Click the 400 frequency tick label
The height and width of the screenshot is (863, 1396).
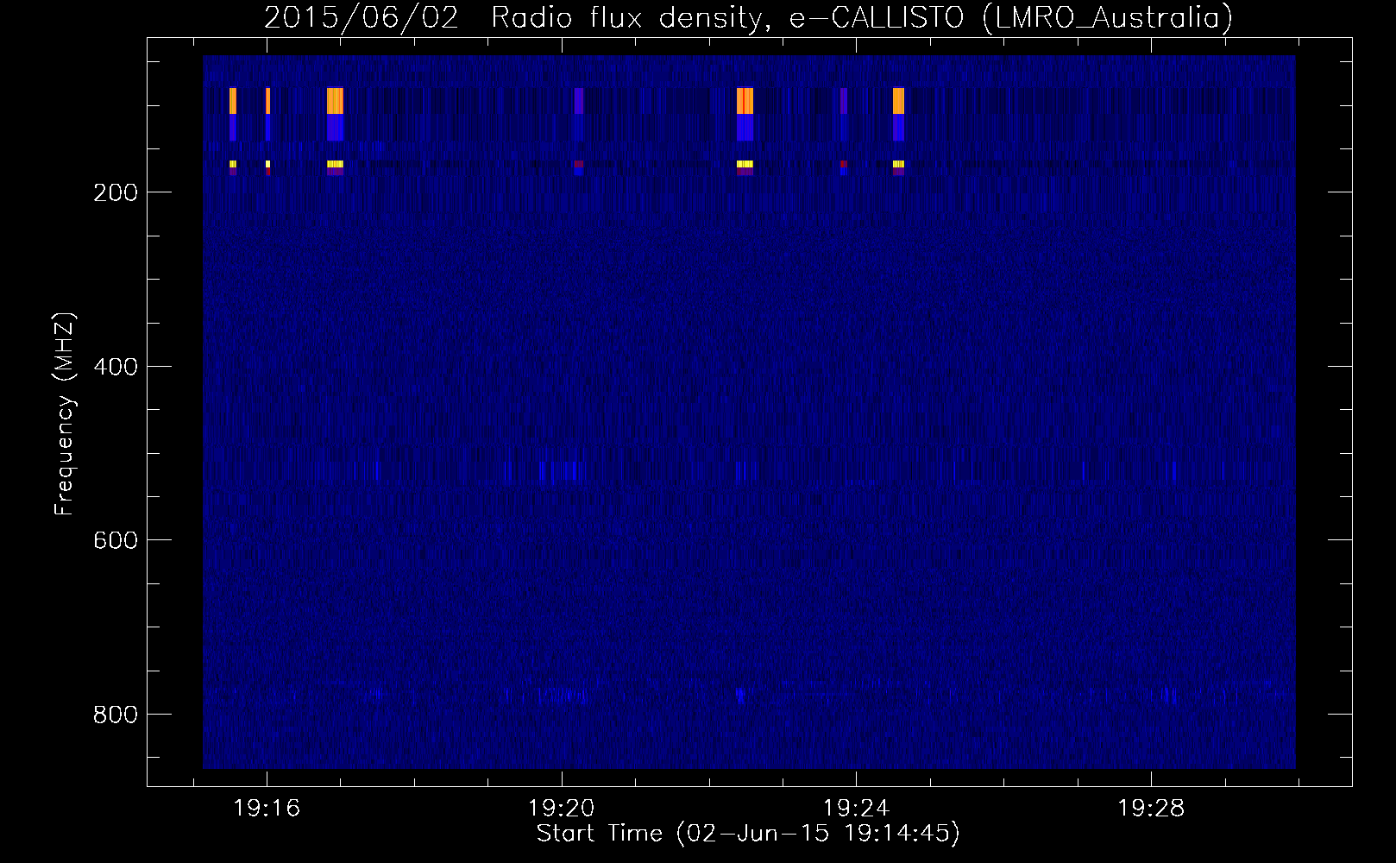[x=116, y=367]
